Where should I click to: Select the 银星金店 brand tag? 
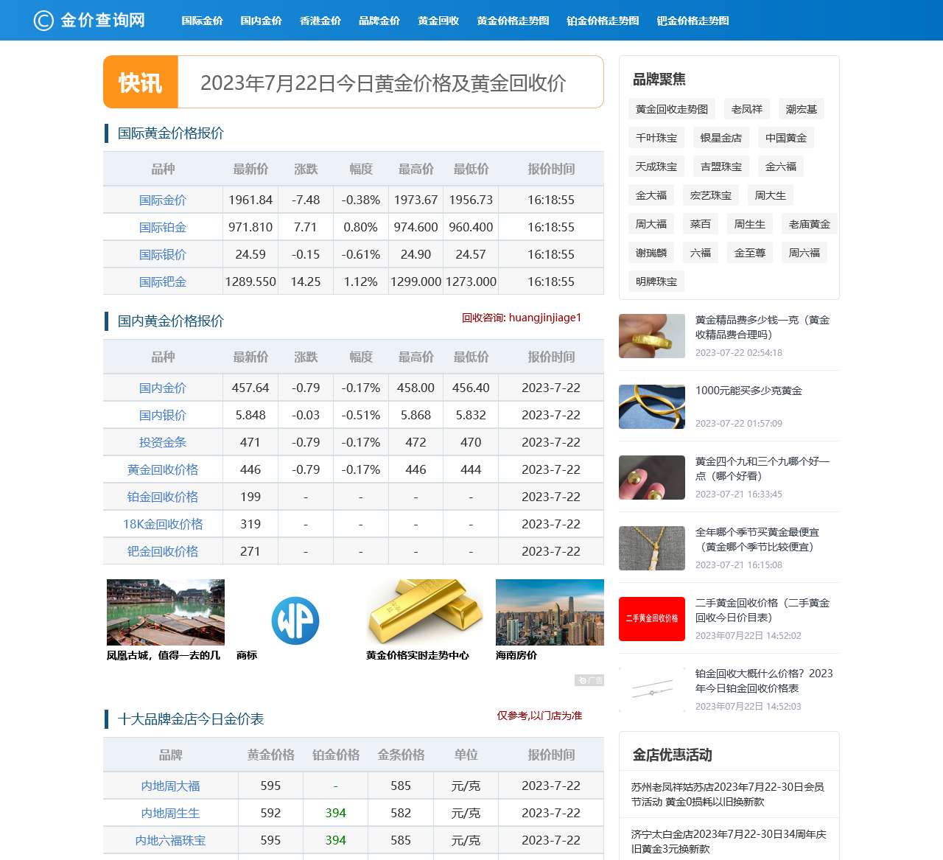click(721, 138)
